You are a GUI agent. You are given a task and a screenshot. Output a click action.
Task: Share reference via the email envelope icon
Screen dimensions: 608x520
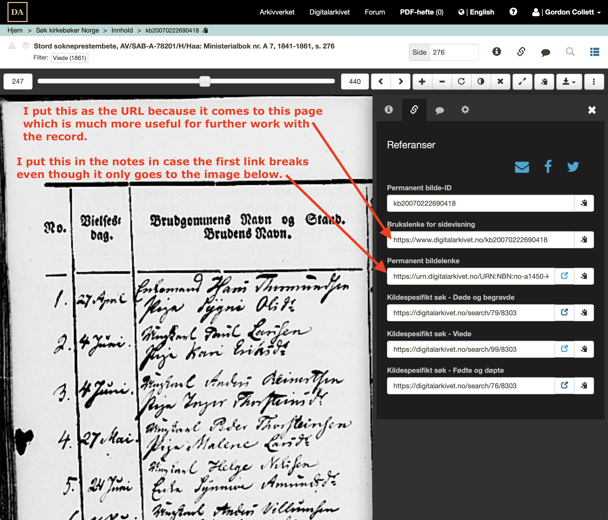(x=522, y=167)
